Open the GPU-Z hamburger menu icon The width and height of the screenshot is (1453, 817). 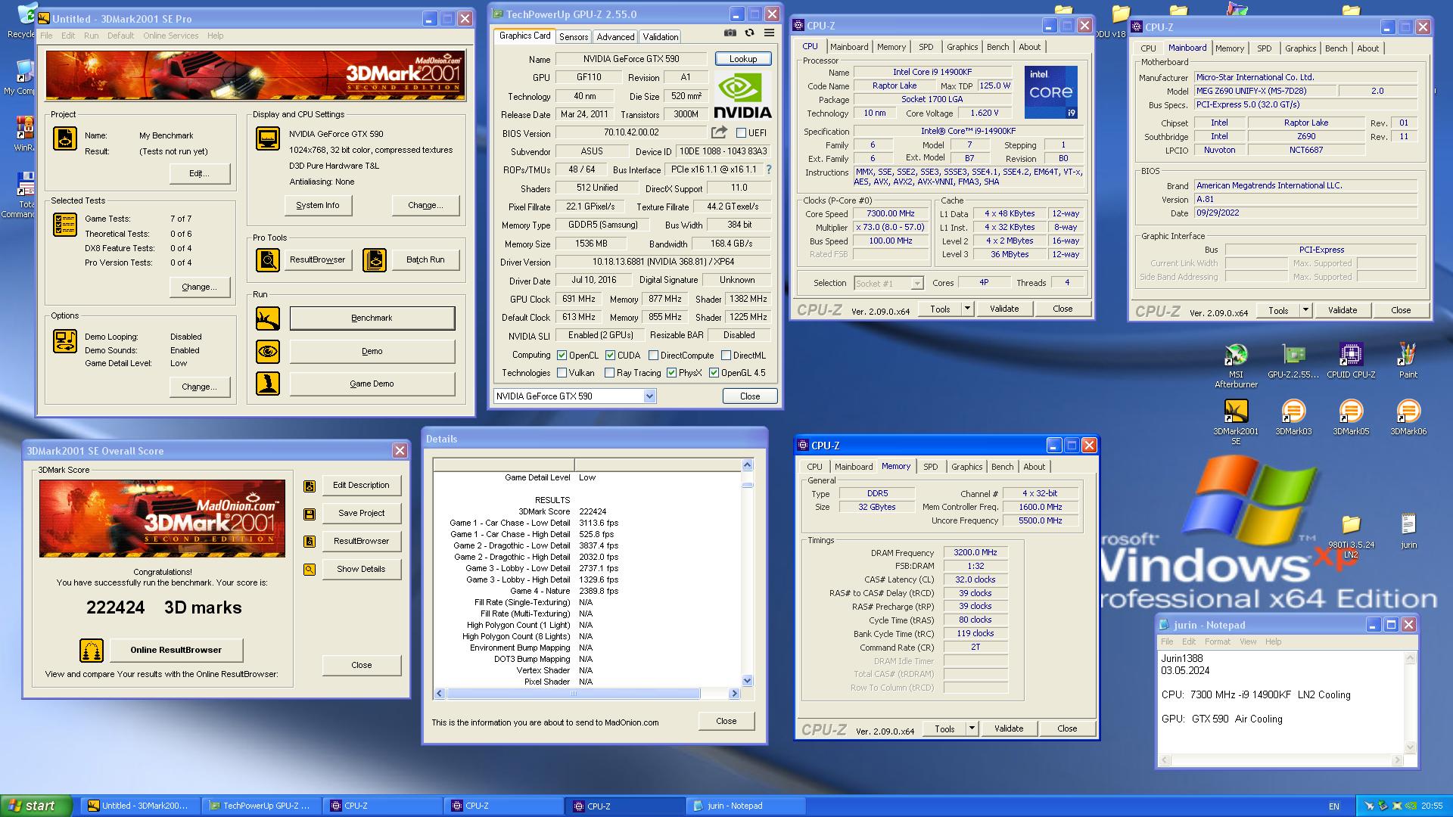tap(769, 33)
